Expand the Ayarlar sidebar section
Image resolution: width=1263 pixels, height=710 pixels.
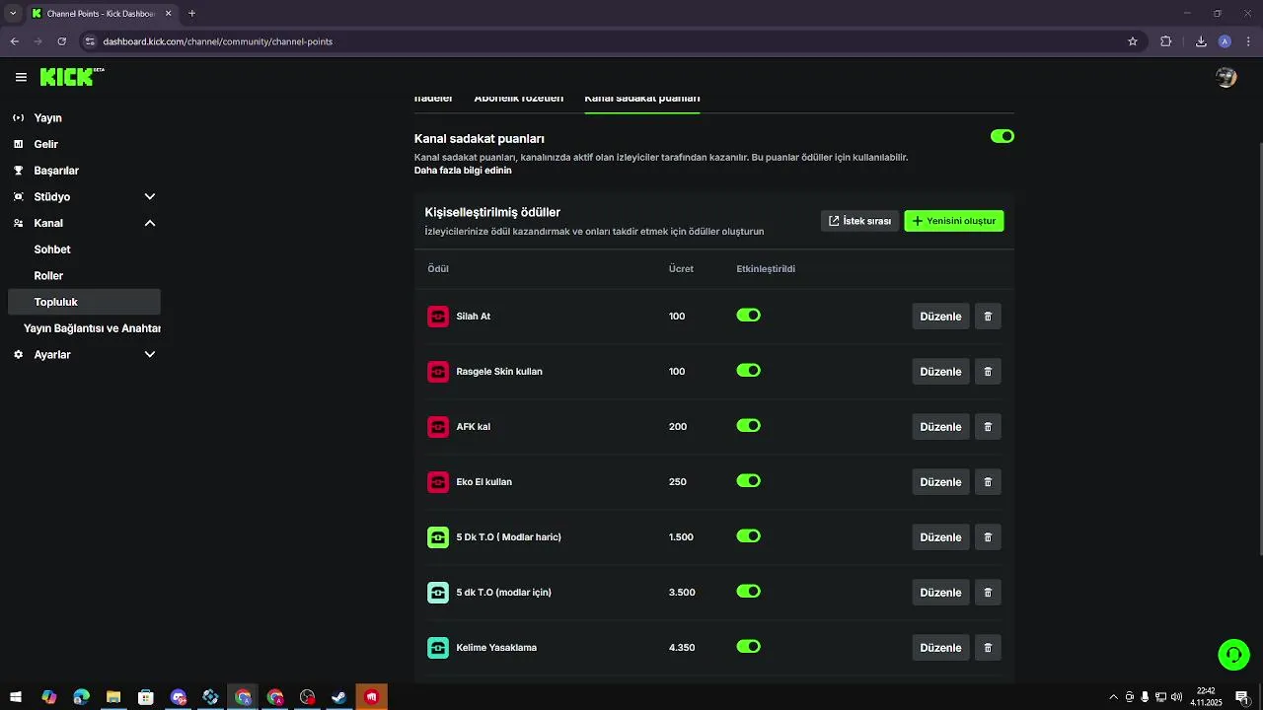[x=150, y=354]
